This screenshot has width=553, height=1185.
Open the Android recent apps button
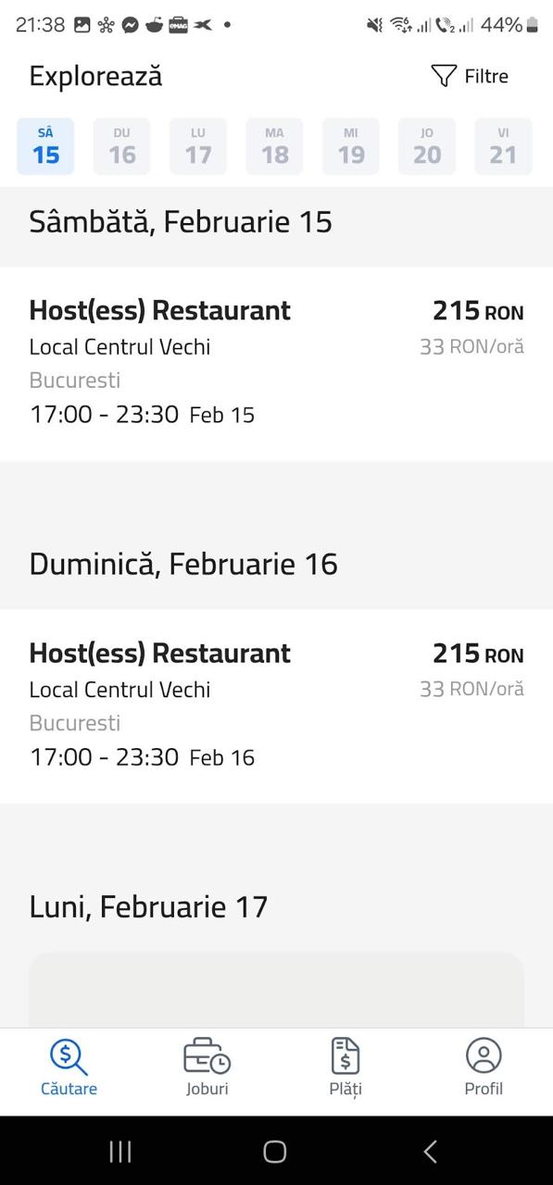[120, 1151]
